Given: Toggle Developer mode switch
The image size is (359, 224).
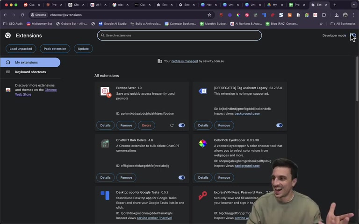Looking at the screenshot, I should 353,35.
